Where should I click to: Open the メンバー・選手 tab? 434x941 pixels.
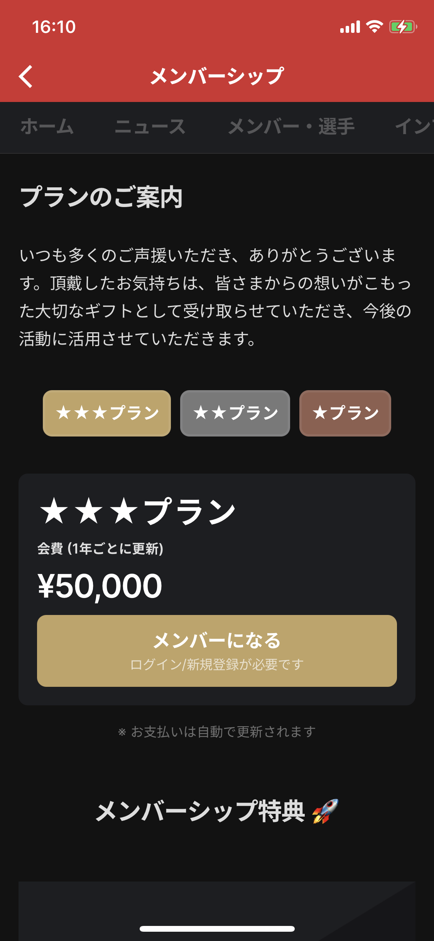(x=291, y=127)
